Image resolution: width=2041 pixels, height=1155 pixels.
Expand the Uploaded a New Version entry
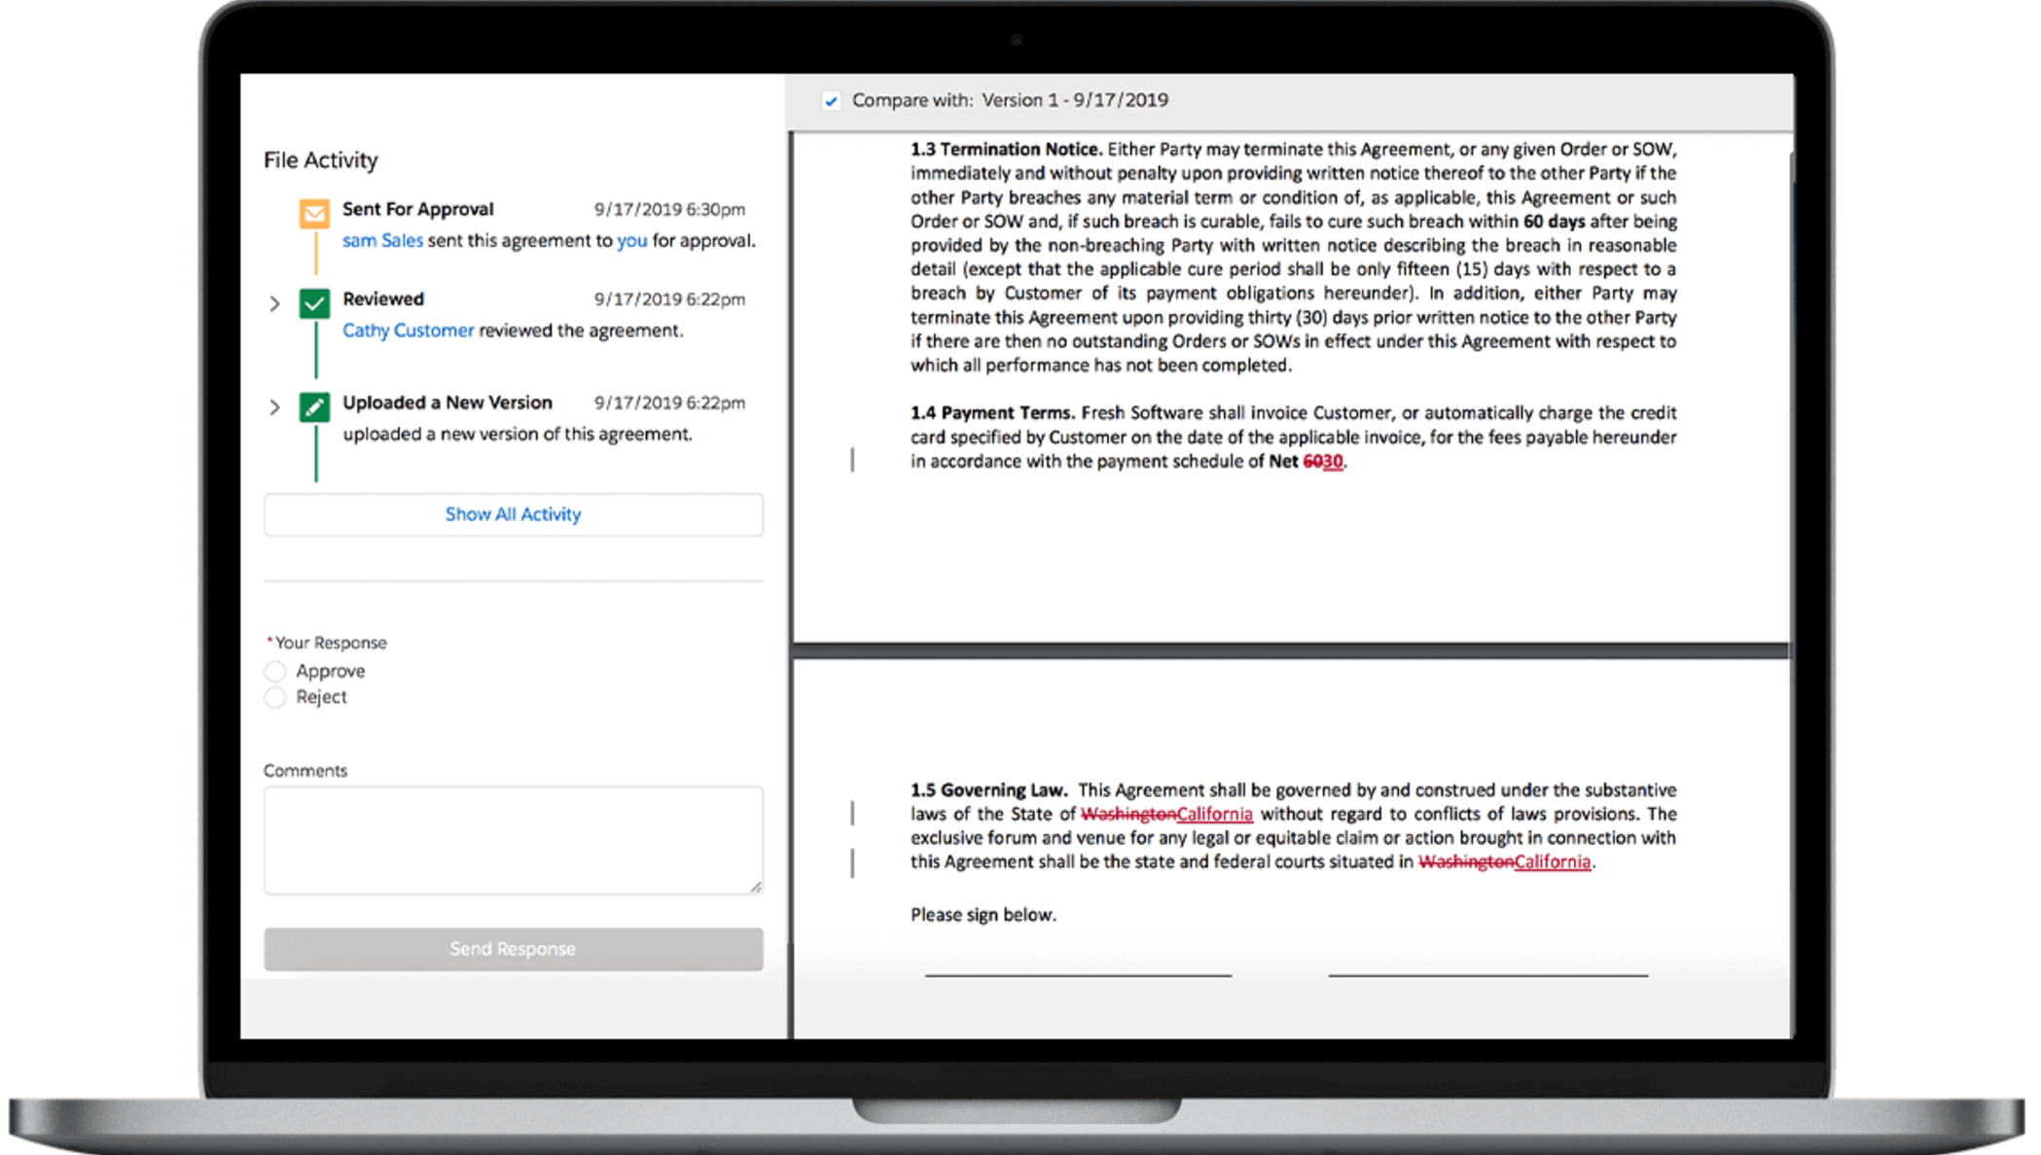pos(274,402)
